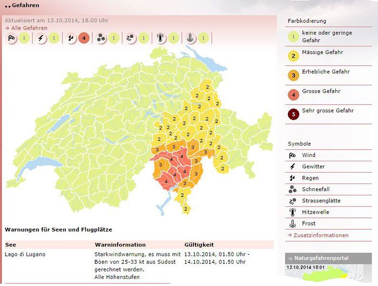Select the heat wave thermometer icon in top row
The height and width of the screenshot is (286, 378).
pyautogui.click(x=160, y=38)
